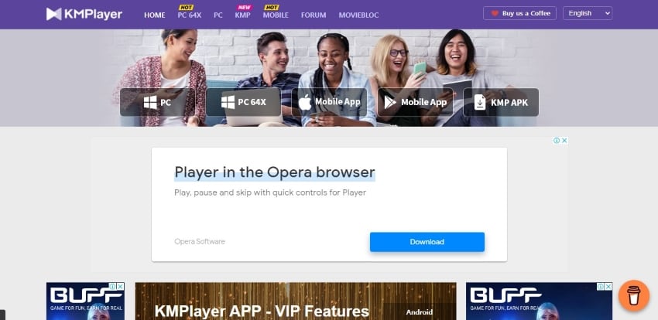Click the blue Download button
Image resolution: width=658 pixels, height=320 pixels.
coord(427,242)
